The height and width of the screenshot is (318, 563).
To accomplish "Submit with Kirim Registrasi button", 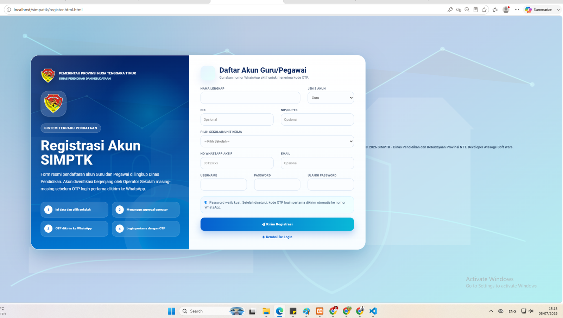I will pyautogui.click(x=277, y=224).
